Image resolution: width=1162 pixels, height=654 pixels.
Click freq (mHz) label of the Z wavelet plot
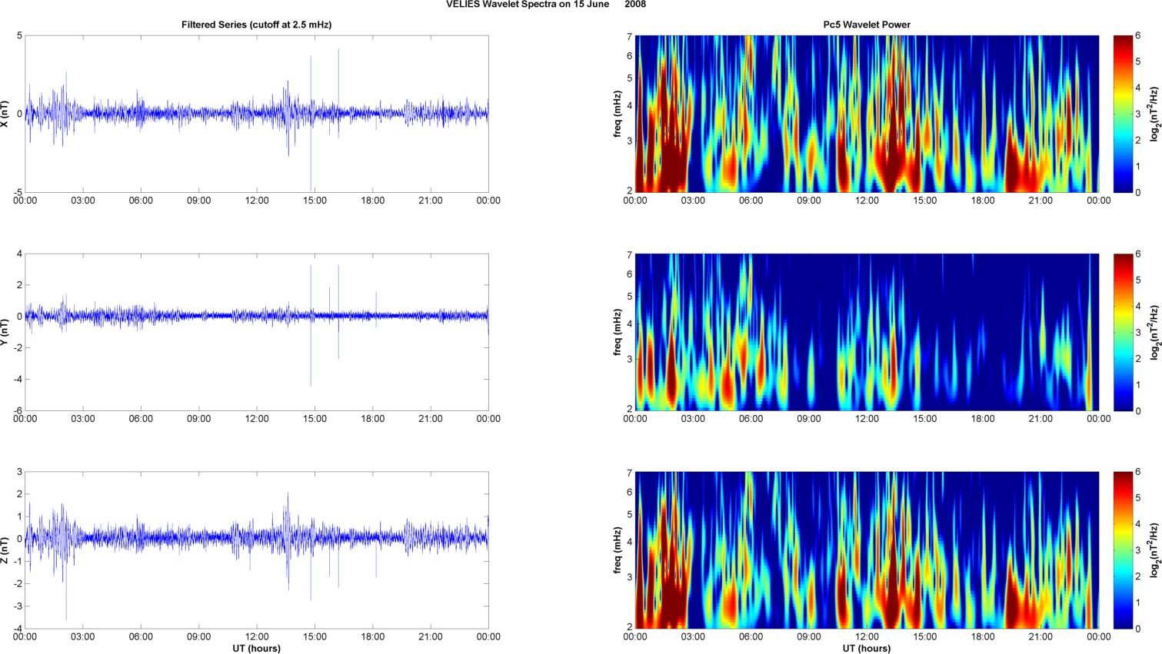[618, 550]
